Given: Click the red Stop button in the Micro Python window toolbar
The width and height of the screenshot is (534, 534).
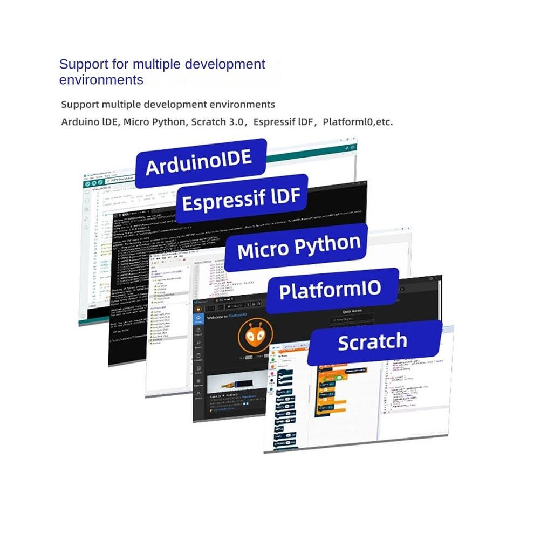Looking at the screenshot, I should pos(184,259).
